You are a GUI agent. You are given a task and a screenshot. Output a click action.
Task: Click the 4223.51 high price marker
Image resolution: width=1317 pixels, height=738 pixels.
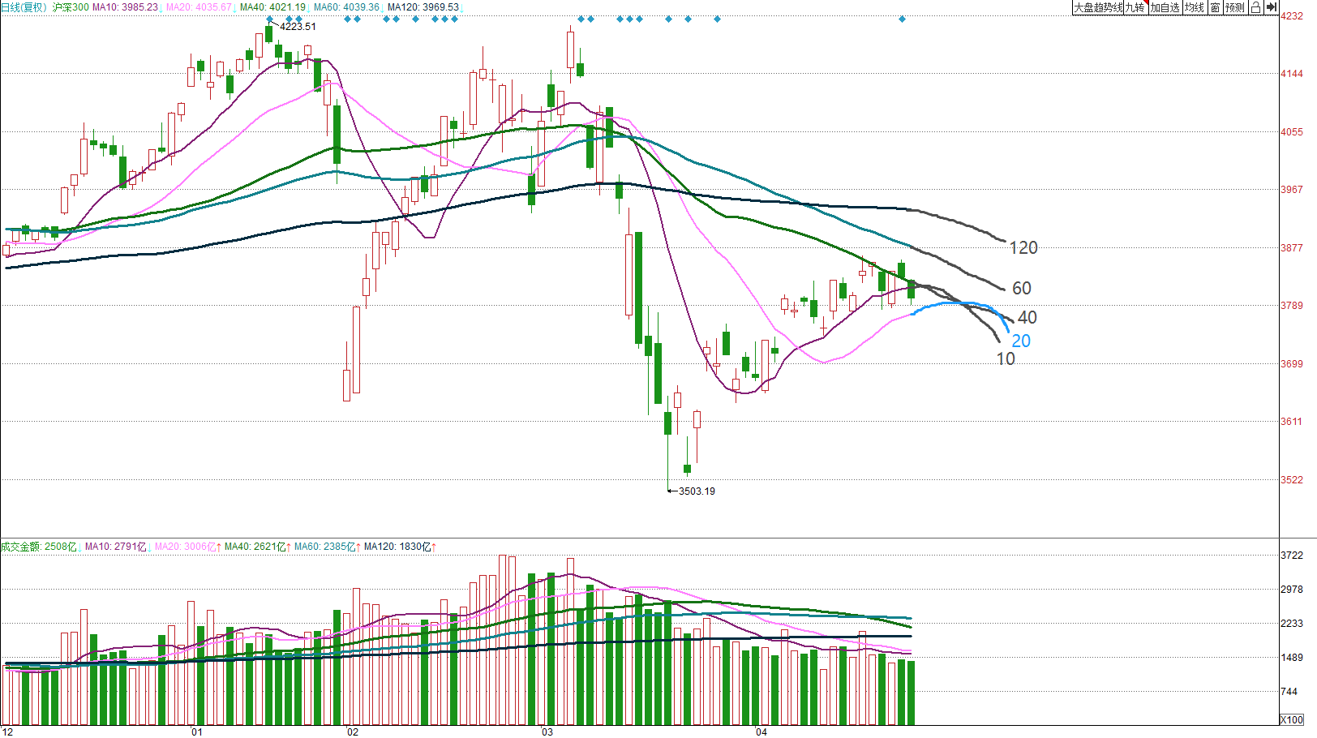pyautogui.click(x=298, y=27)
